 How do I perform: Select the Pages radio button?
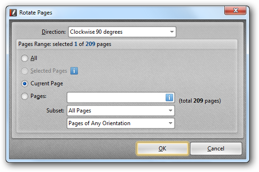point(24,96)
